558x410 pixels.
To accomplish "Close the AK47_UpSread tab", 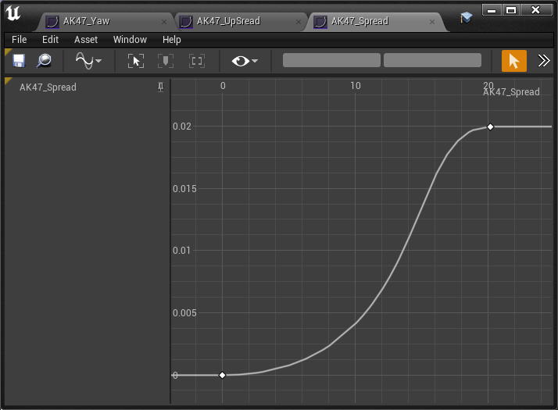I will [x=299, y=22].
